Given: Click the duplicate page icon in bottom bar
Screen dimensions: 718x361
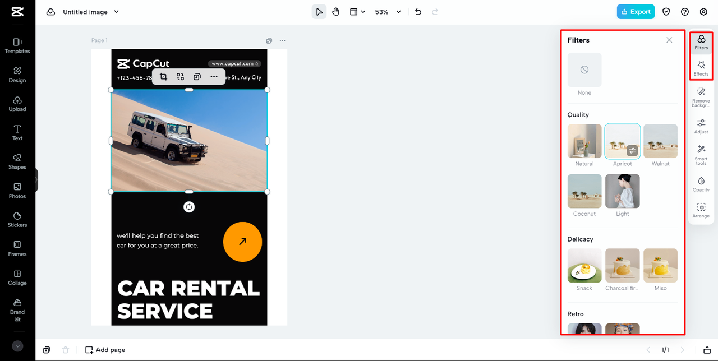Looking at the screenshot, I should tap(47, 350).
